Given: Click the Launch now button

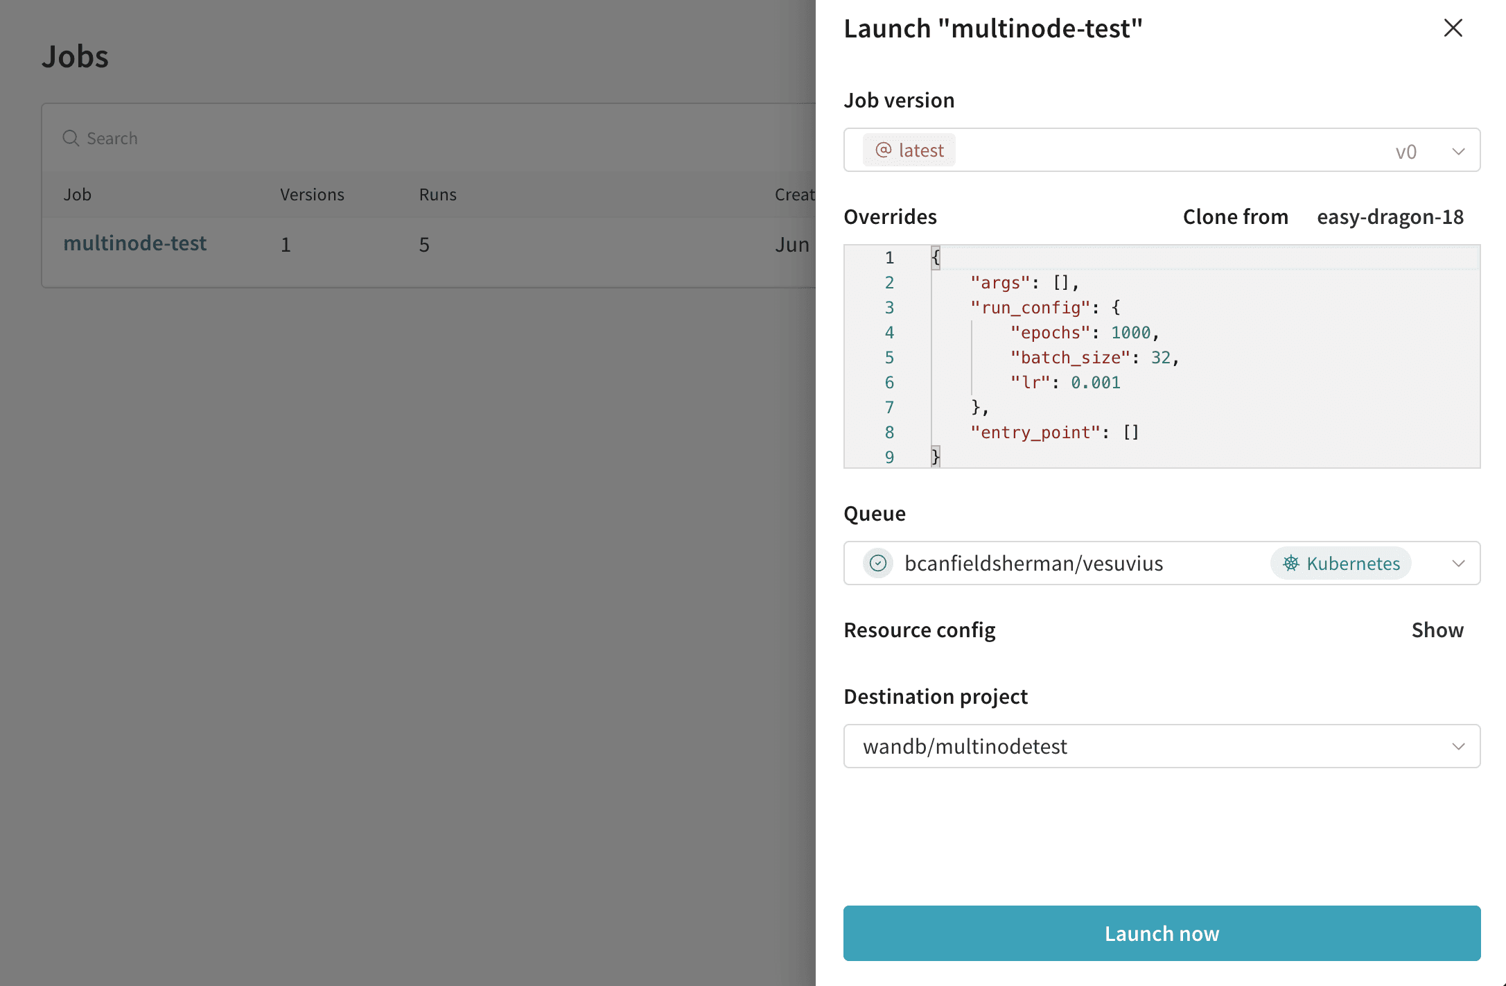Looking at the screenshot, I should pyautogui.click(x=1162, y=933).
